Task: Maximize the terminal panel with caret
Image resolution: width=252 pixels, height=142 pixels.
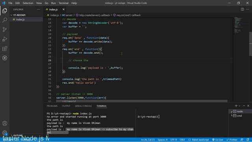Action: (x=244, y=106)
